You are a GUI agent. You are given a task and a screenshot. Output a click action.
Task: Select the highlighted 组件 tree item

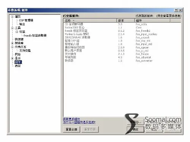point(18,62)
